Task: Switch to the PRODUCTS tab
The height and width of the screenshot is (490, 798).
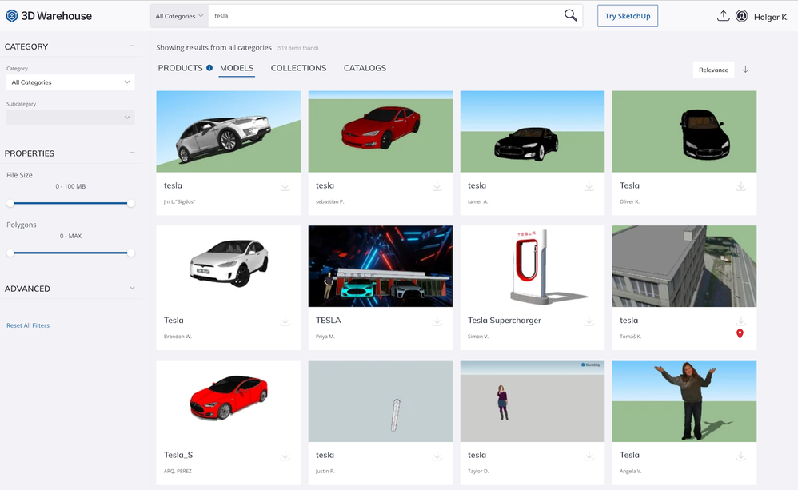Action: point(180,68)
